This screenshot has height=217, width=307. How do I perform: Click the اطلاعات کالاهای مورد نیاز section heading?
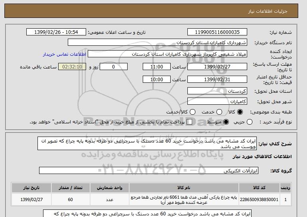(x=262, y=156)
